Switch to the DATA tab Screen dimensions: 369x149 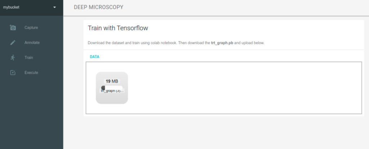pos(95,57)
